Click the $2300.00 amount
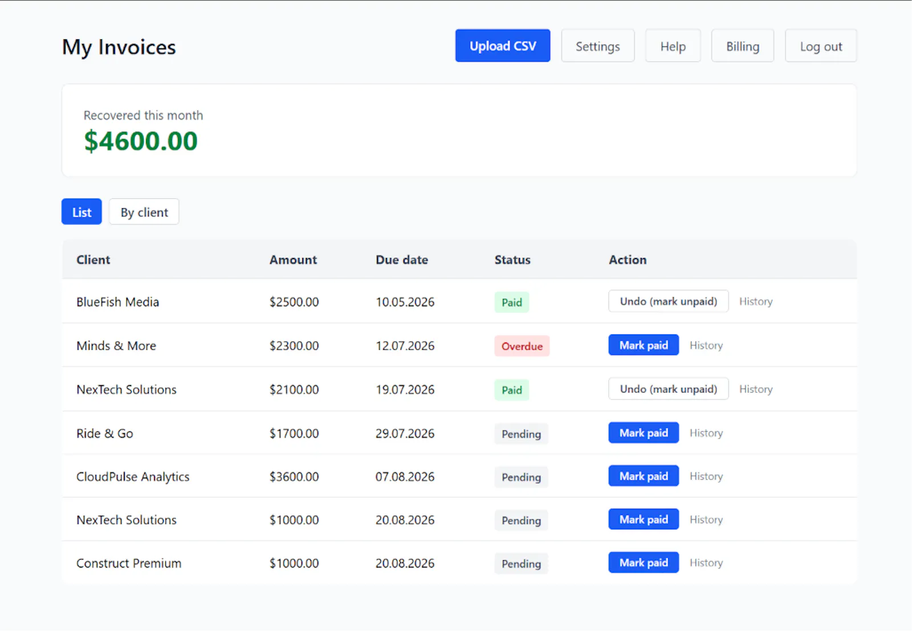 pyautogui.click(x=294, y=346)
